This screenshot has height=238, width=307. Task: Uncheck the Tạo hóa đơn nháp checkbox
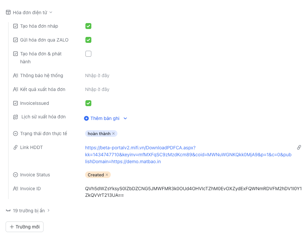point(88,26)
